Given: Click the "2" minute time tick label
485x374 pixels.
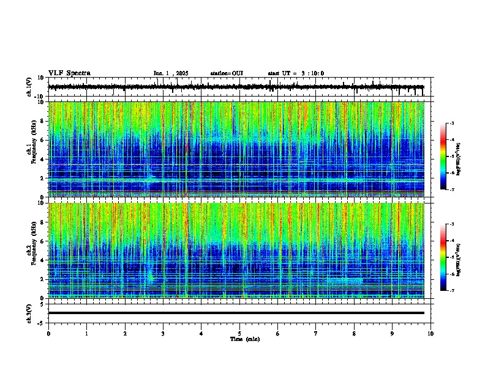Looking at the screenshot, I should click(125, 334).
